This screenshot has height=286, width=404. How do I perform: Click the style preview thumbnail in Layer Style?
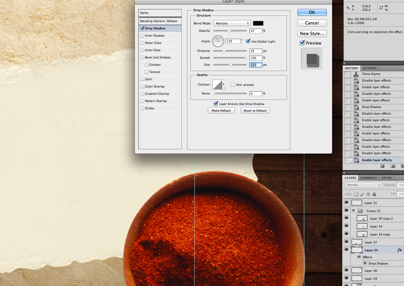[312, 59]
